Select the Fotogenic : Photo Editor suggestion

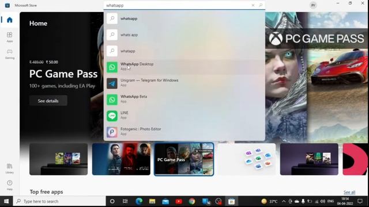(184, 132)
